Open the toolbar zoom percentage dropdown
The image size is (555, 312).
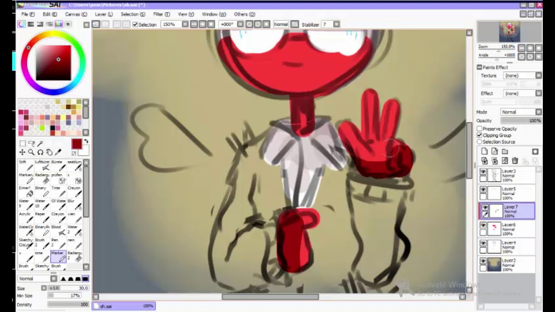tap(185, 24)
